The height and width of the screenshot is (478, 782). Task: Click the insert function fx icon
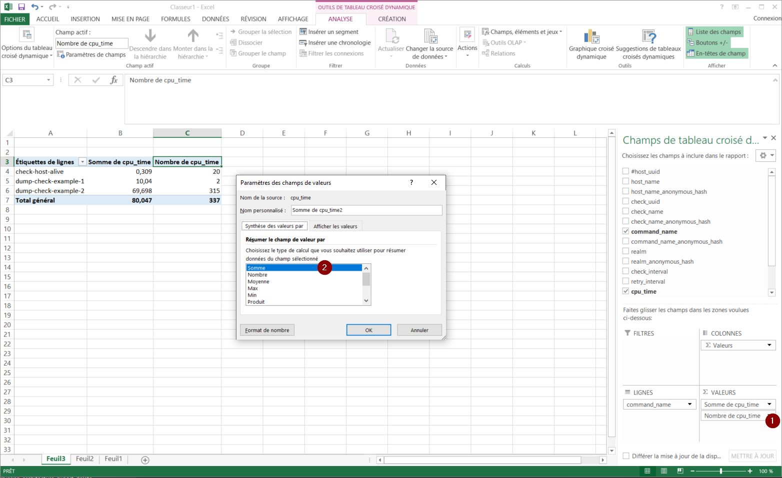click(x=114, y=80)
